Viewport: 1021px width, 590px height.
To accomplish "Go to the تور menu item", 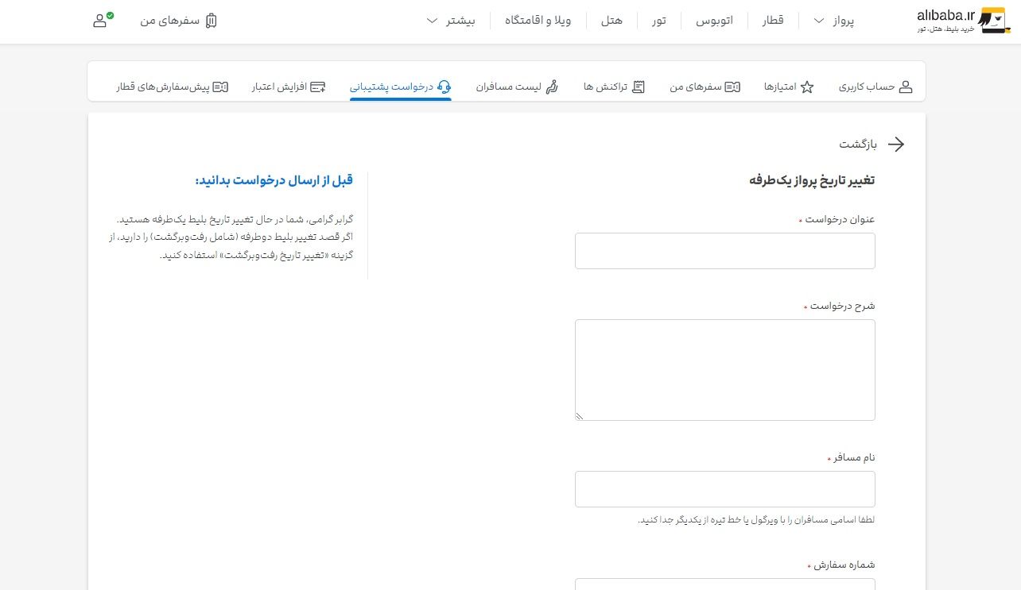I will point(659,21).
